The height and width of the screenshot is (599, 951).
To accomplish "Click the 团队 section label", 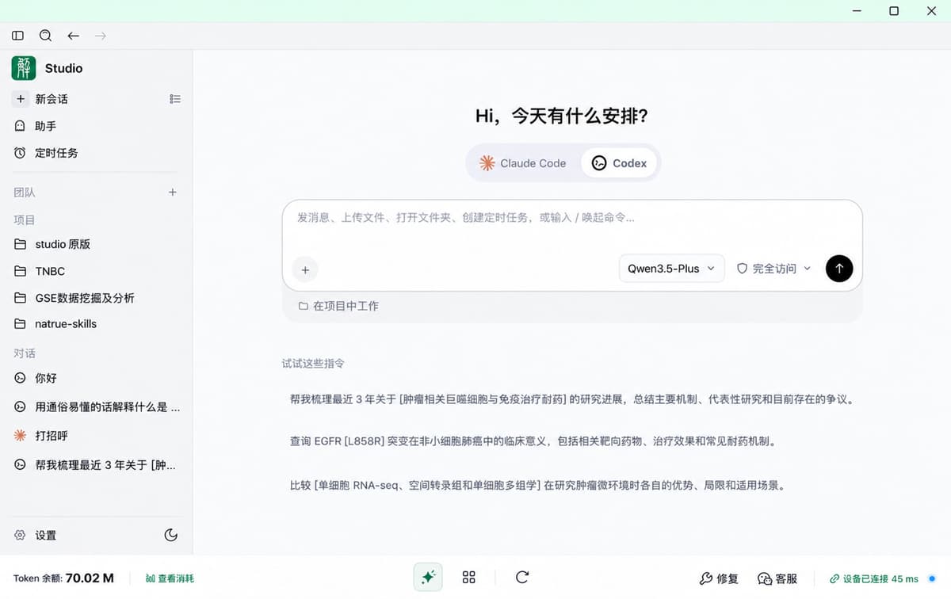I will 25,193.
